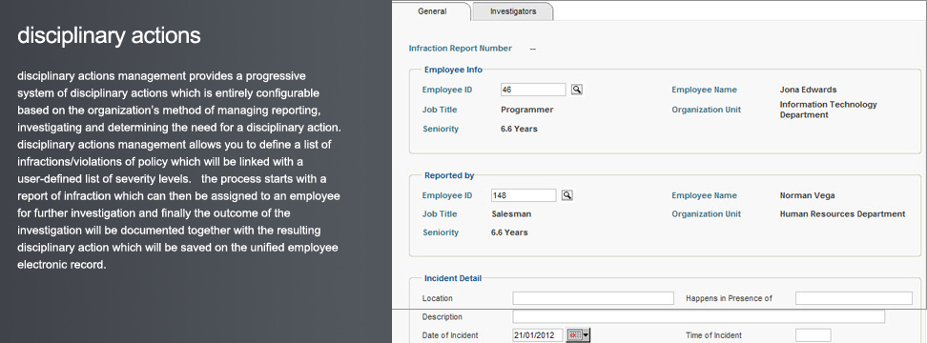Click the Norman Vega employee name
The width and height of the screenshot is (927, 343).
pyautogui.click(x=807, y=195)
